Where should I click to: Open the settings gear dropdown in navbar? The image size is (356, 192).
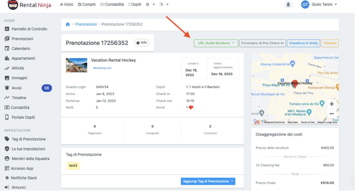coord(150,4)
